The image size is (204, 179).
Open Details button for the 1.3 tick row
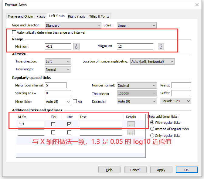coord(131,124)
